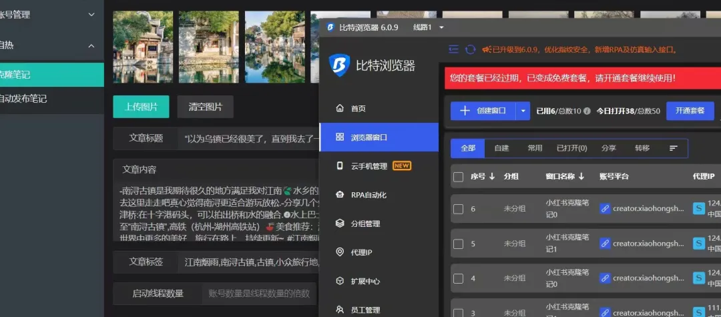This screenshot has width=721, height=317.
Task: Open the 线路1 line dropdown
Action: click(x=429, y=27)
